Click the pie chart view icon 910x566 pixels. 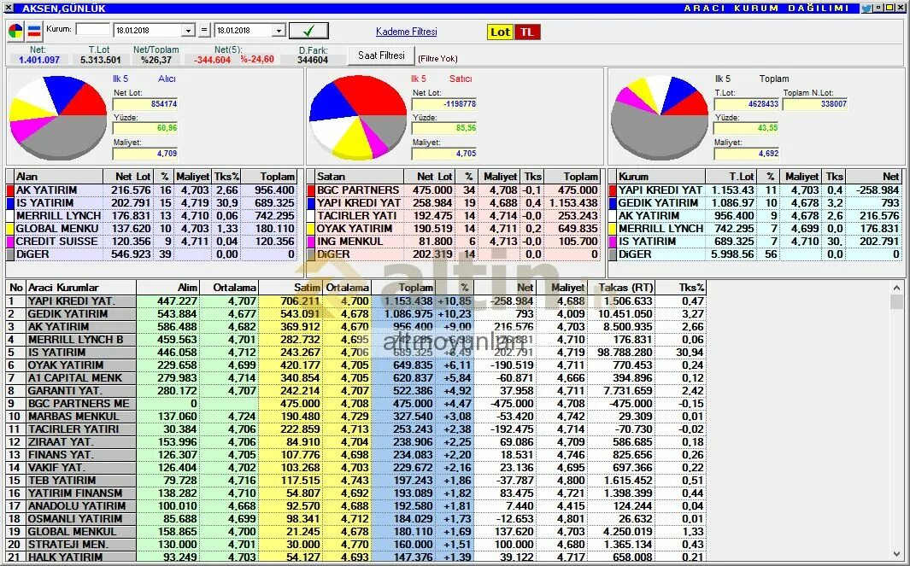(15, 32)
